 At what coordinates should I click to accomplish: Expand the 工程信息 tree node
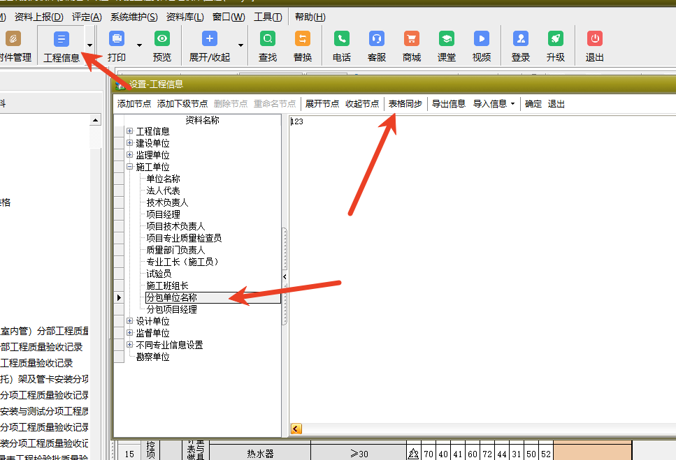130,131
